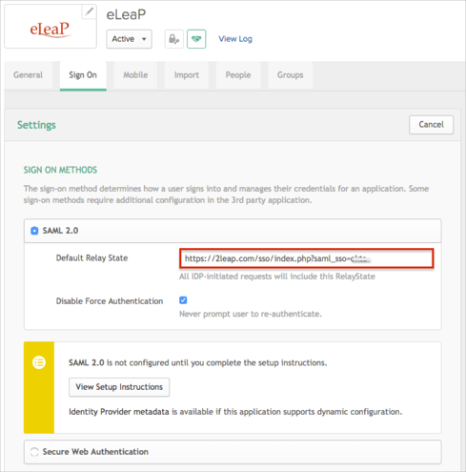Focus the Default Relay State field

point(306,258)
